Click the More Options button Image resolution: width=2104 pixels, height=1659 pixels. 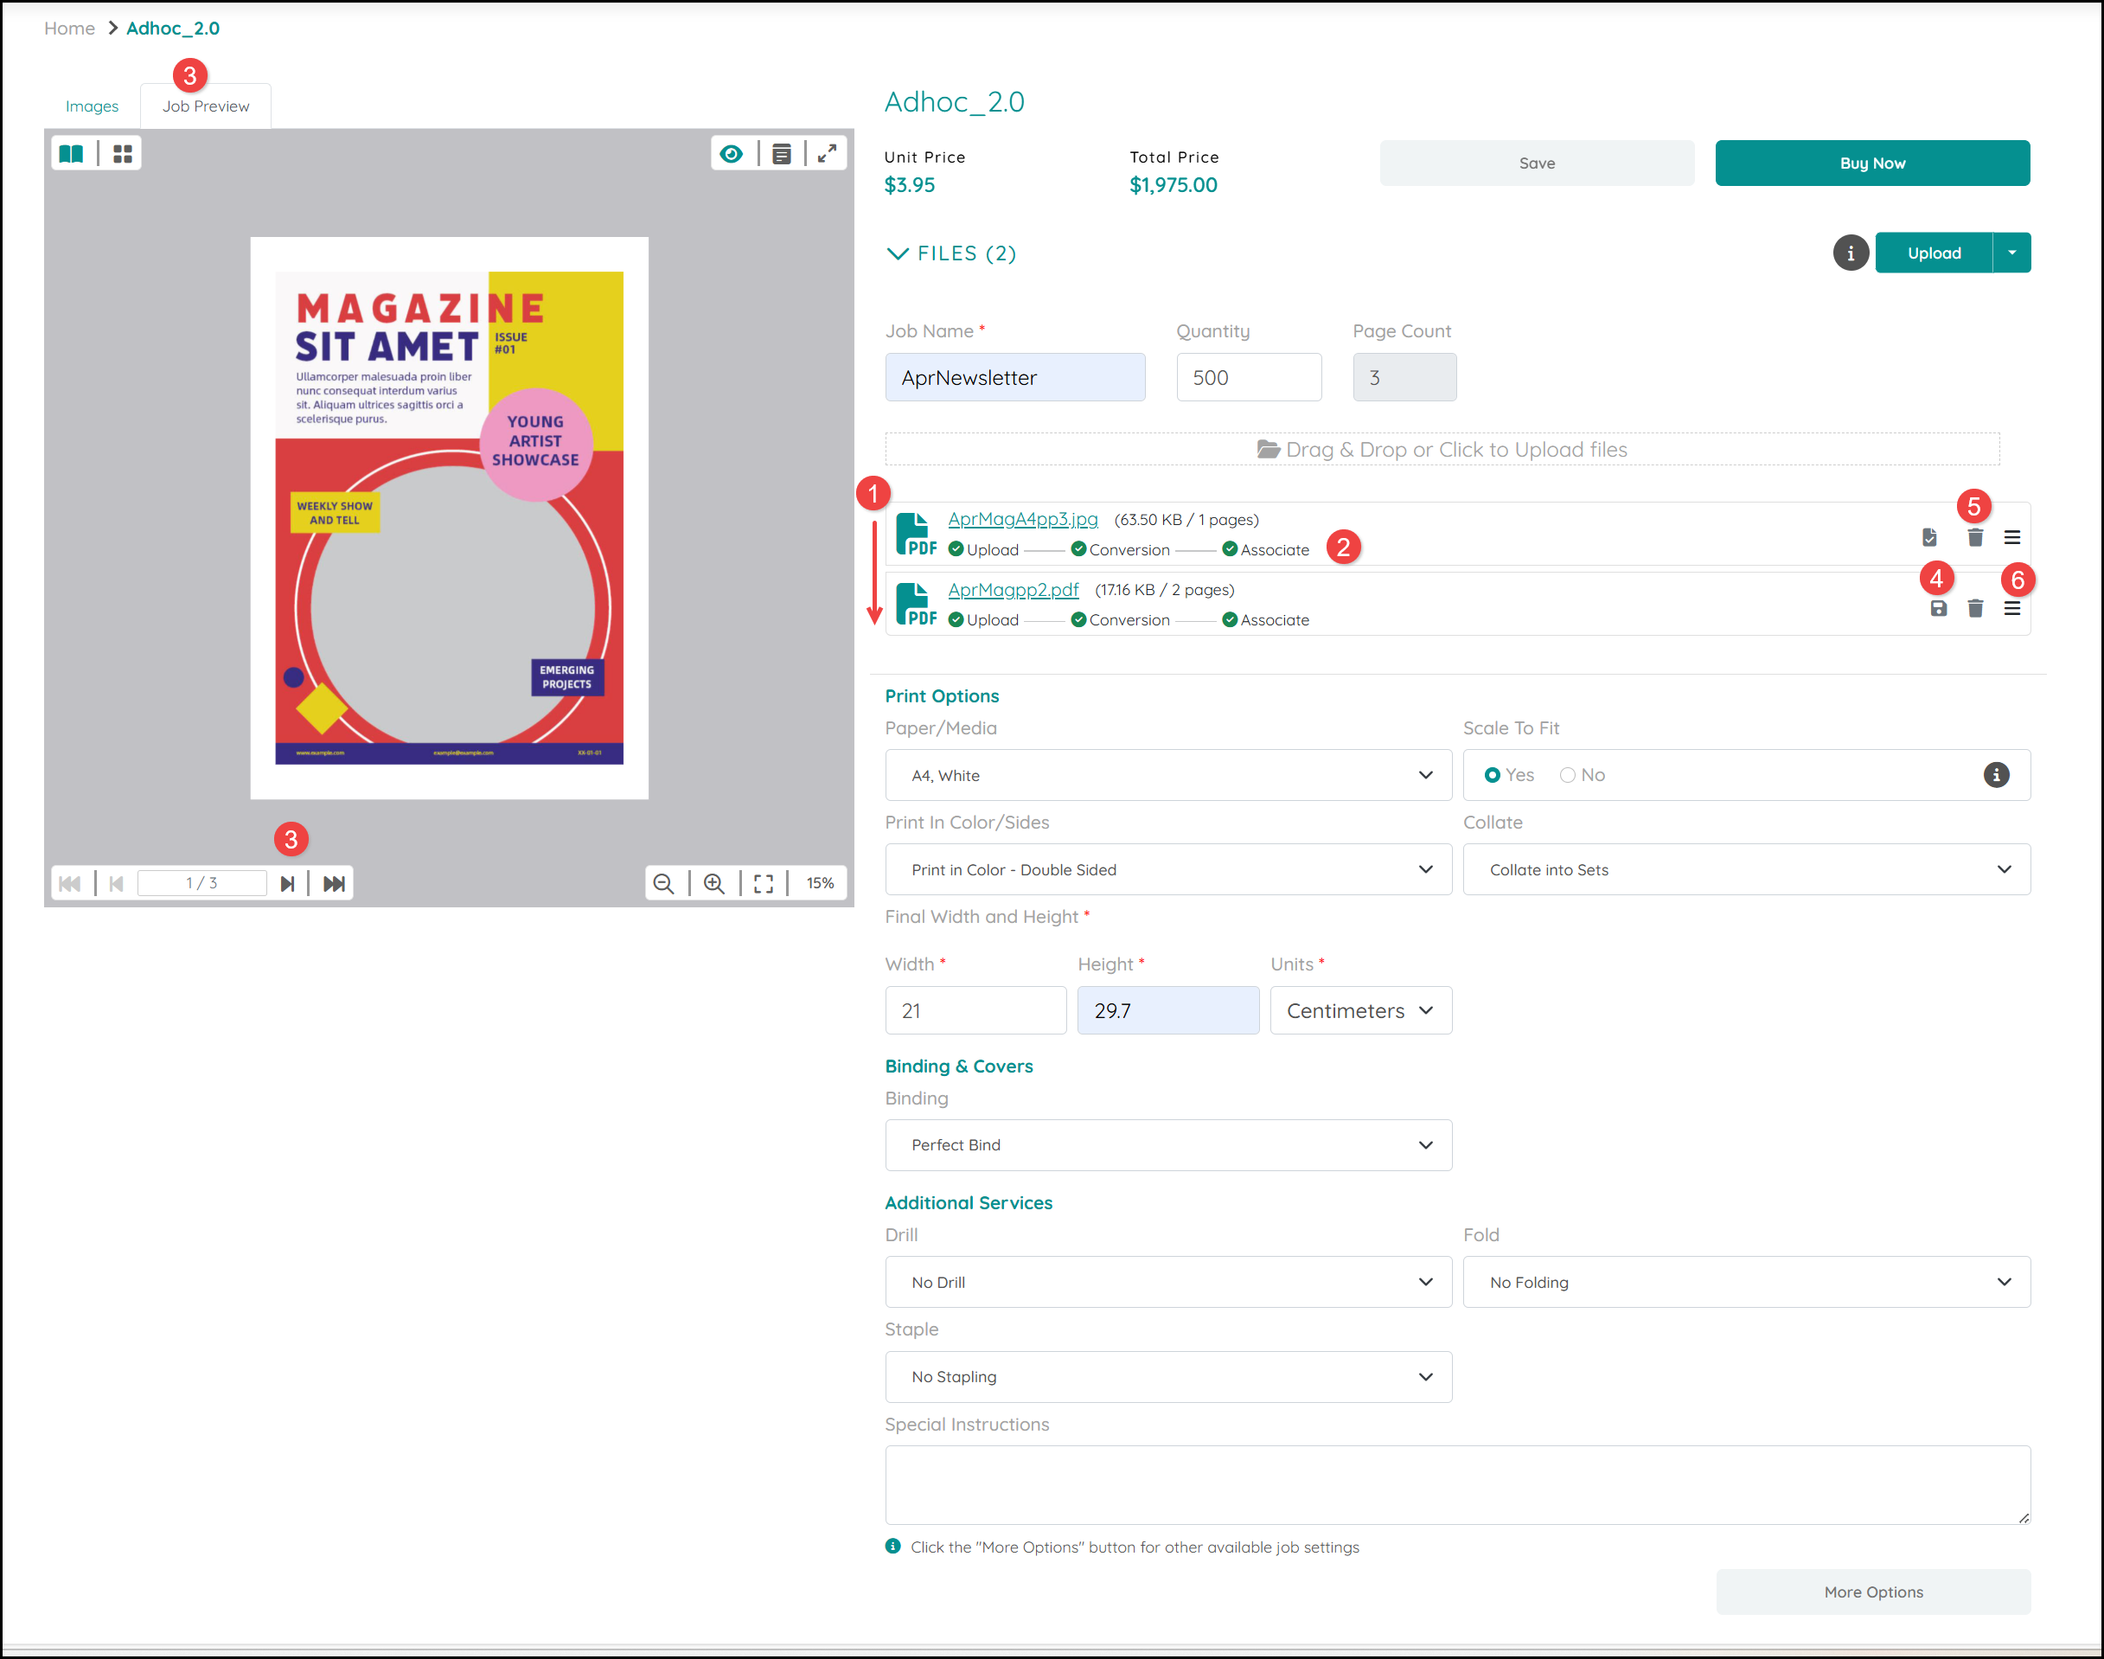pyautogui.click(x=1873, y=1592)
